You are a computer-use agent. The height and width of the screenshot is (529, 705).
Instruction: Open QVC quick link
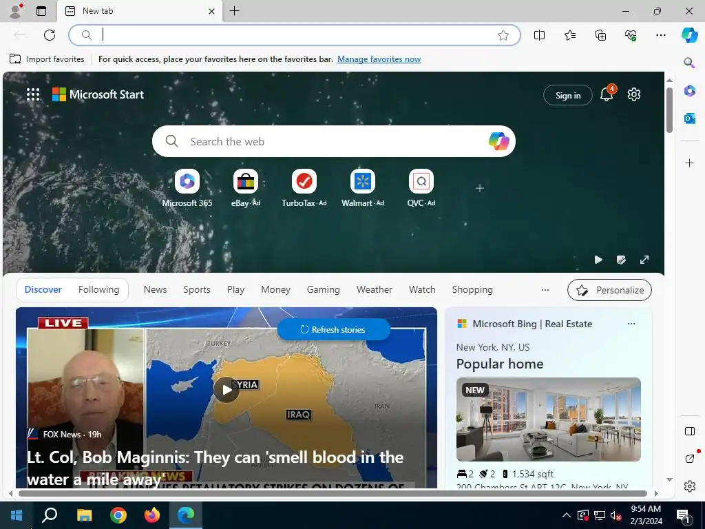click(421, 188)
